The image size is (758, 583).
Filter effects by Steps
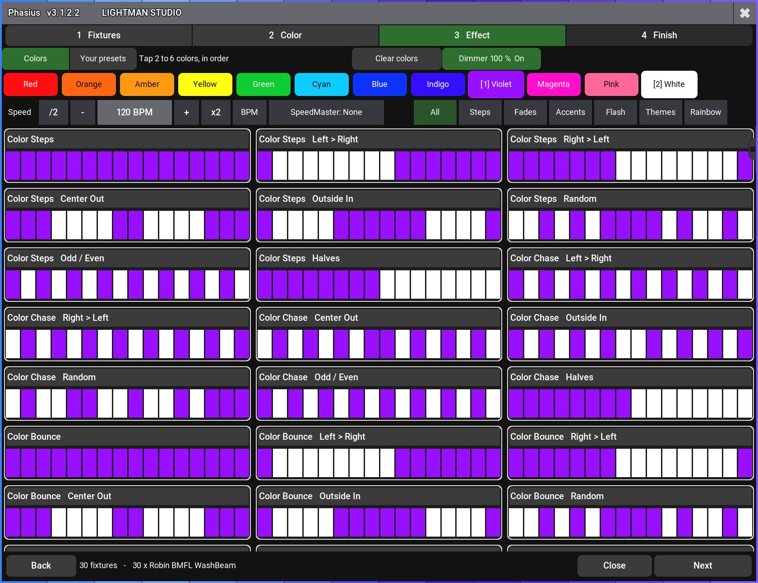(x=480, y=112)
